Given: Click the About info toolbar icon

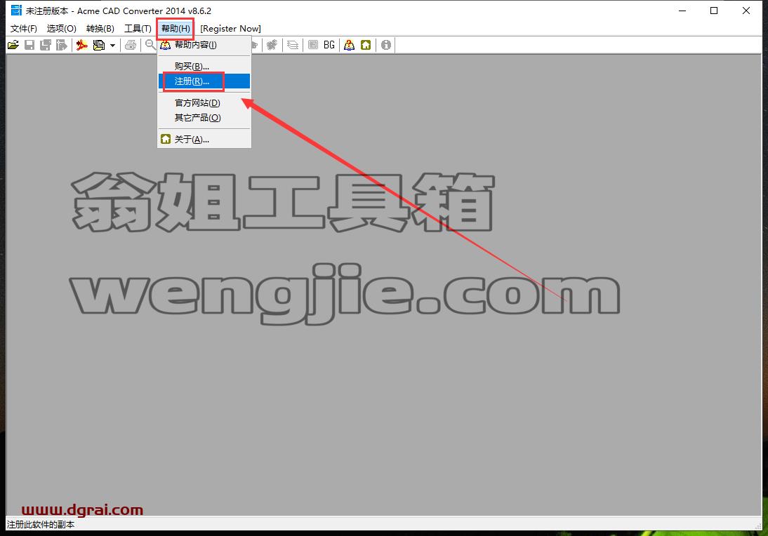Looking at the screenshot, I should (386, 45).
